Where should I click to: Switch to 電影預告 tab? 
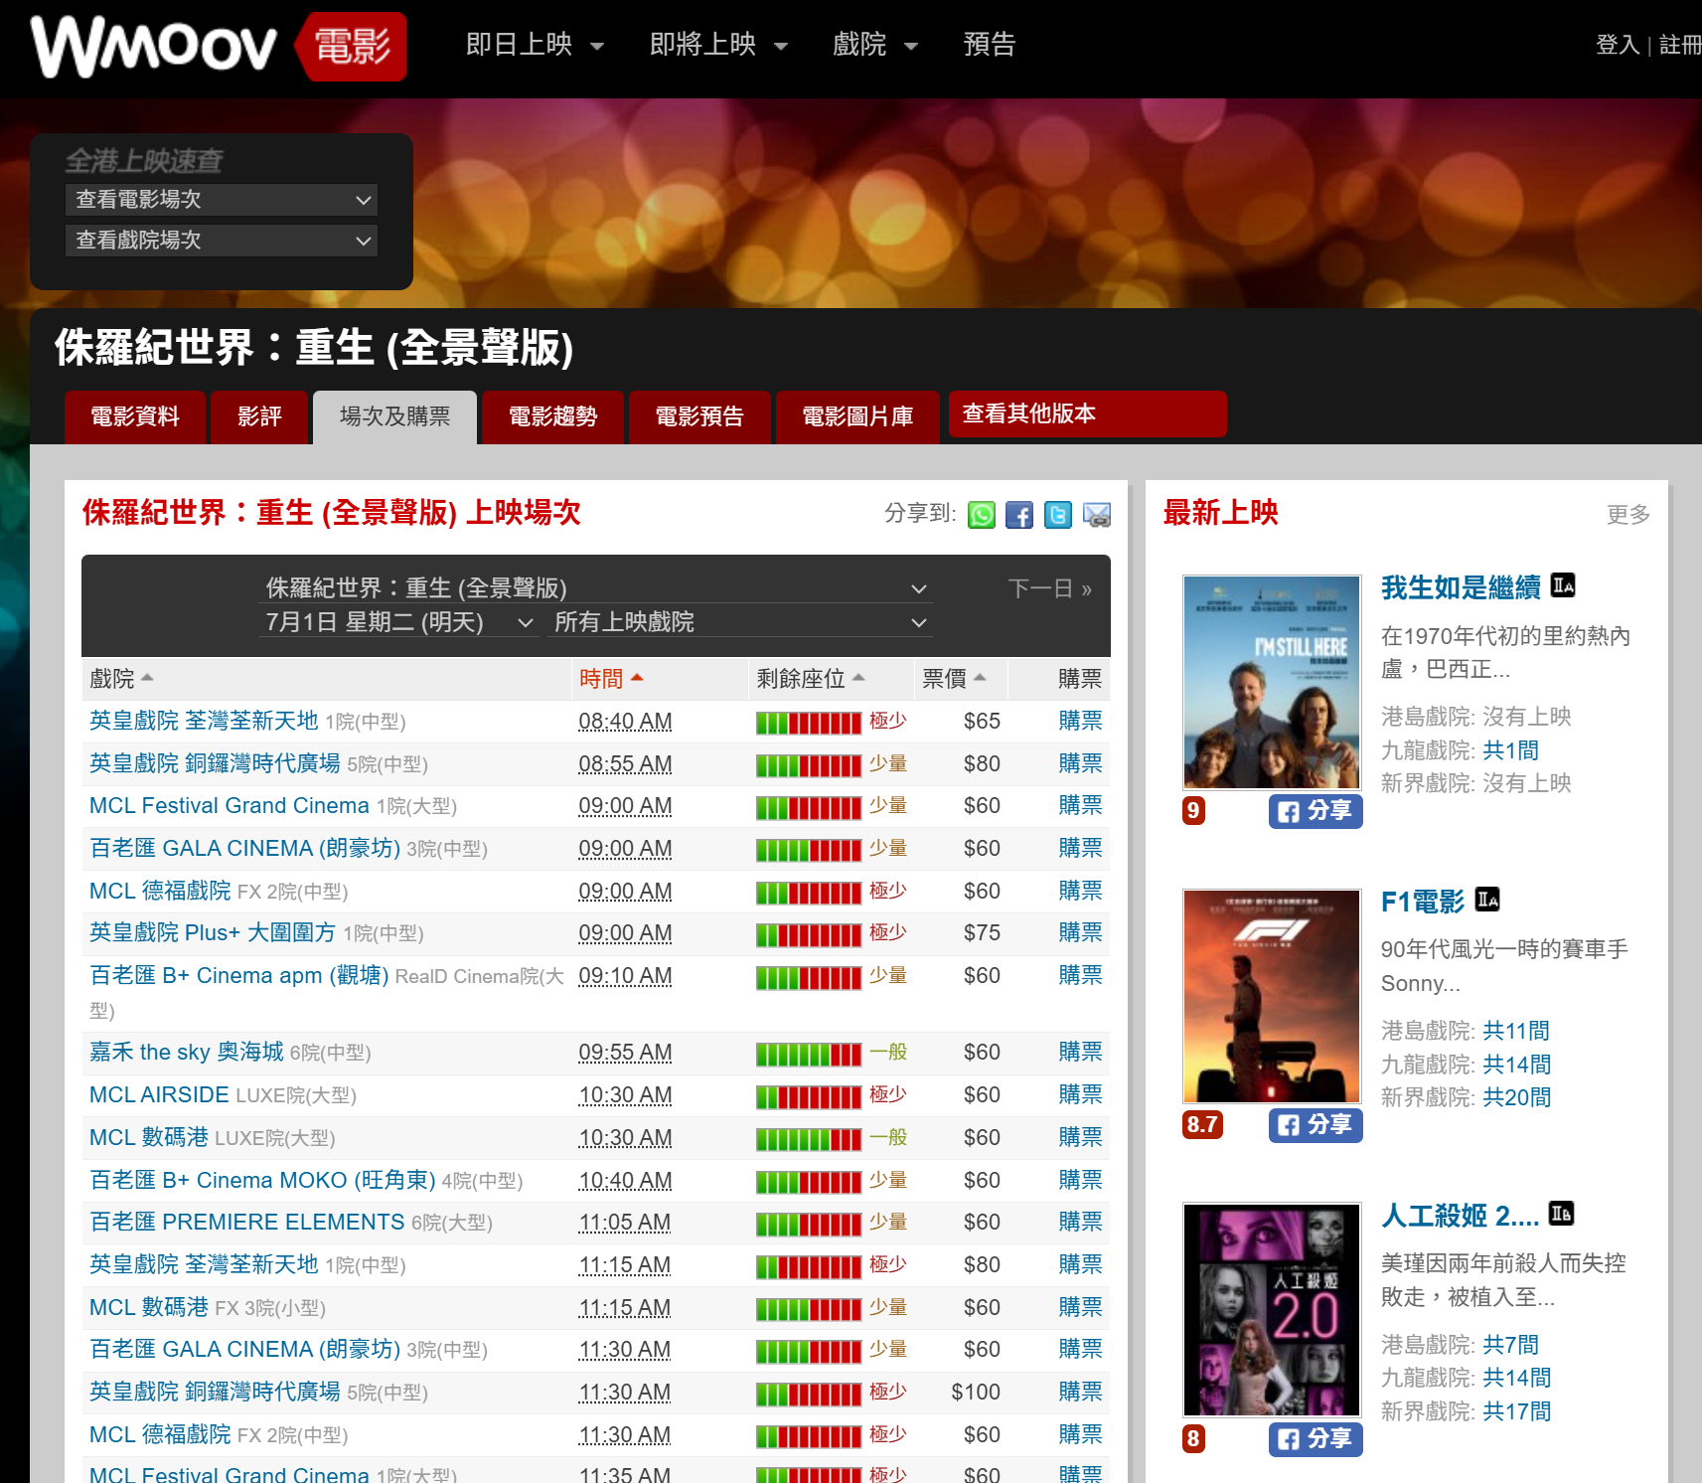pyautogui.click(x=699, y=416)
